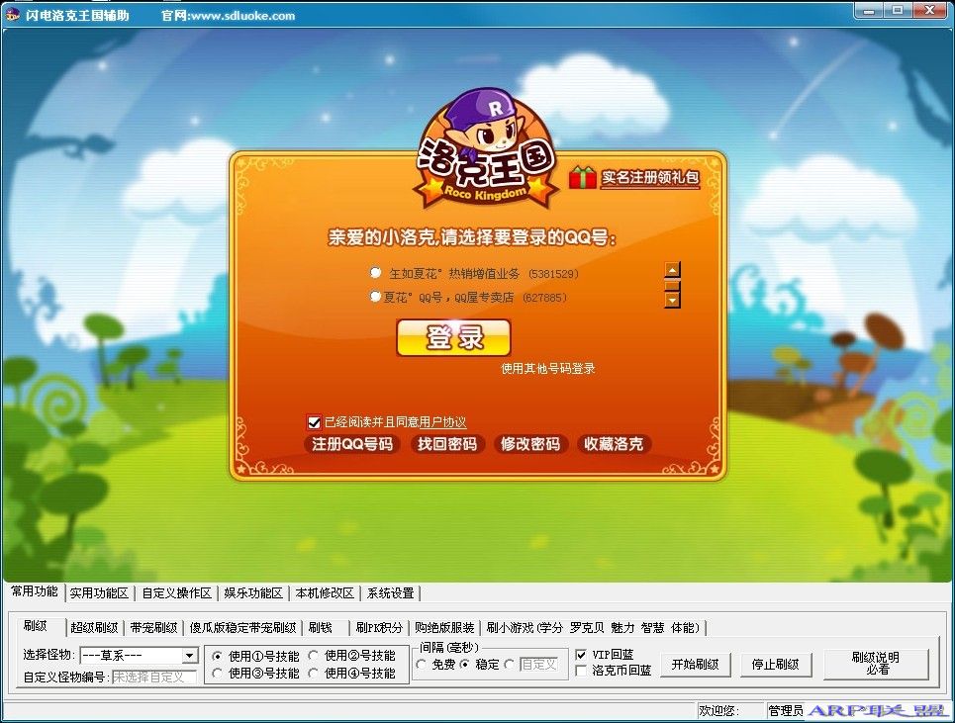Click 实名注册领礼包 link

point(650,178)
